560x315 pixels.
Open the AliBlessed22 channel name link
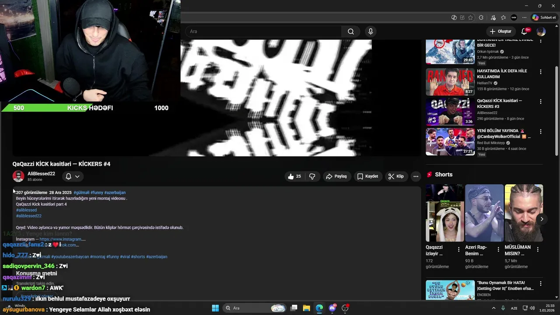(41, 174)
